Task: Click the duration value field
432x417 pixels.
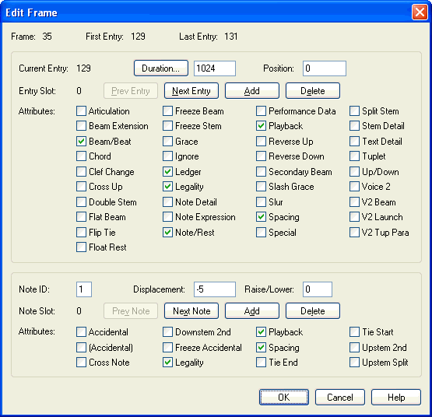Action: [215, 68]
